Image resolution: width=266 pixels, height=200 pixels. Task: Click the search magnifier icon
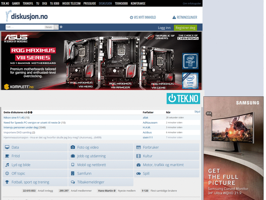point(56,27)
